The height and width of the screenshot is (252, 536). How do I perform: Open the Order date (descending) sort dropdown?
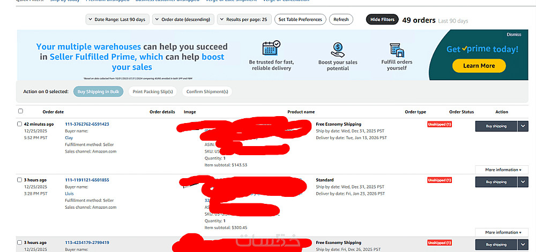point(183,19)
